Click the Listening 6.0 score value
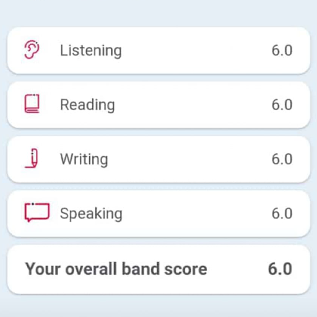 282,51
